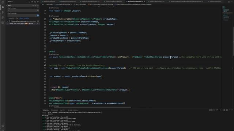Image resolution: width=234 pixels, height=131 pixels.
Task: Click the dotnet terminal instance label
Action: pyautogui.click(x=214, y=110)
